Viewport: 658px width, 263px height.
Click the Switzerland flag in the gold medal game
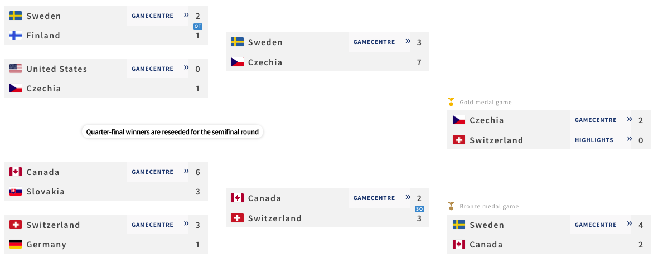coord(459,140)
